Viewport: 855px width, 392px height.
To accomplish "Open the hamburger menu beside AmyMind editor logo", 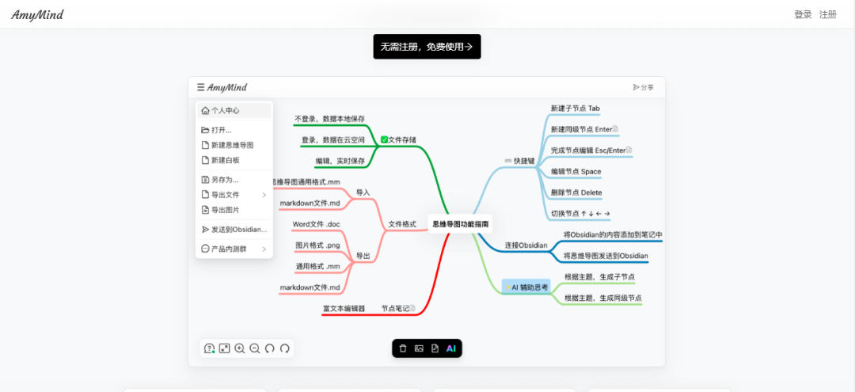I will [201, 87].
